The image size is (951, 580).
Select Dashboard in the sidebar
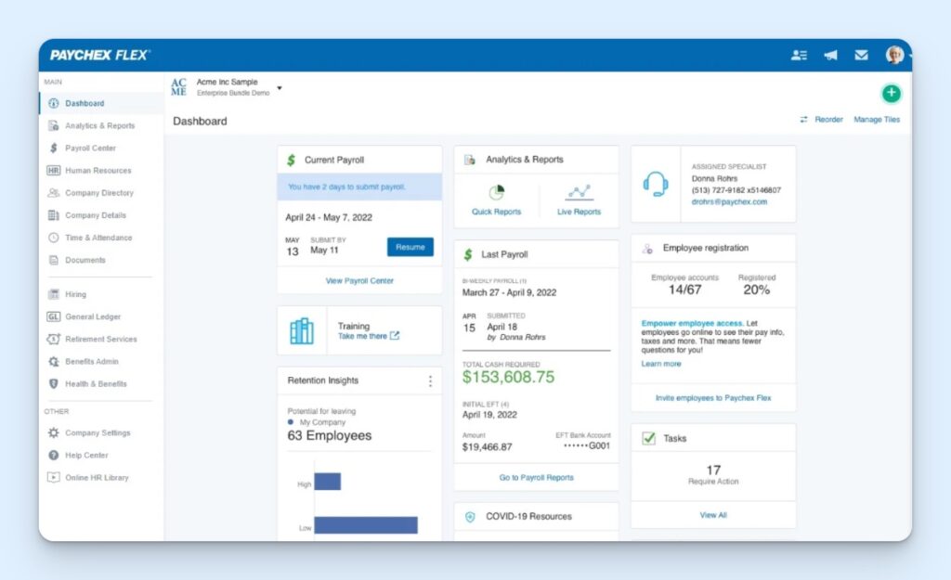tap(101, 103)
